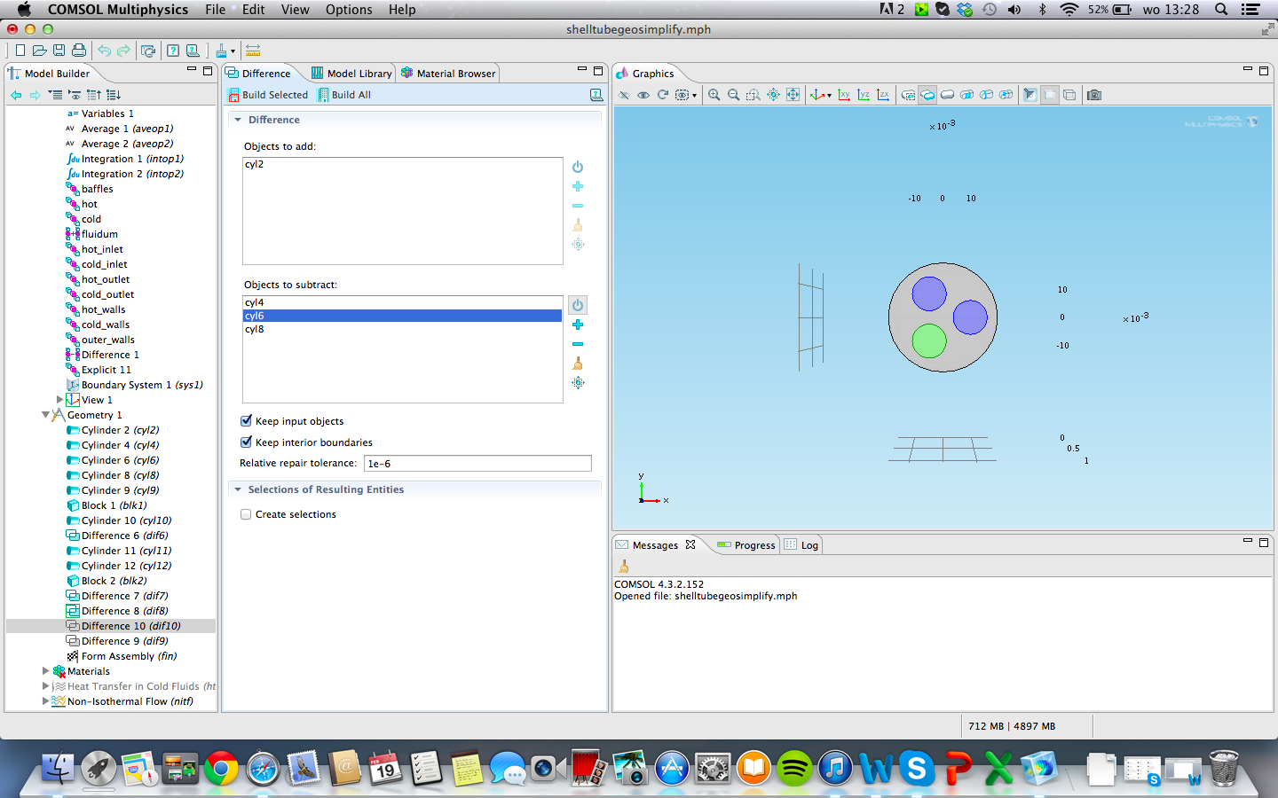Image resolution: width=1278 pixels, height=798 pixels.
Task: Uncheck Keep input objects
Action: coord(247,421)
